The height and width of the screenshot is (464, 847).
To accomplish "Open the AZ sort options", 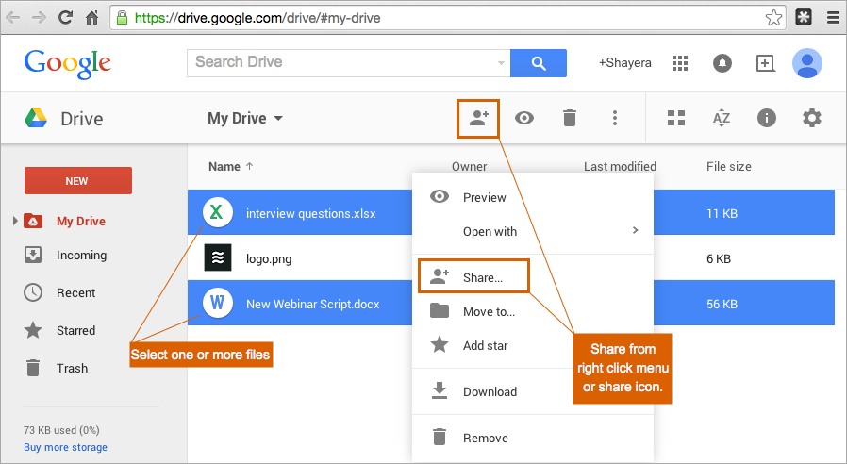I will 722,118.
